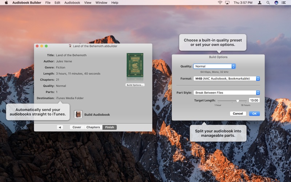Click the Build Audiobook book icon
The height and width of the screenshot is (182, 291).
coord(78,114)
